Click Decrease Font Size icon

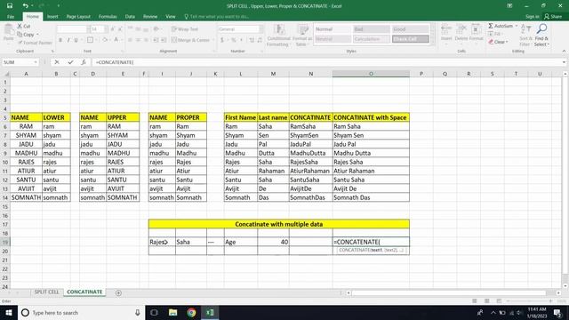click(120, 29)
